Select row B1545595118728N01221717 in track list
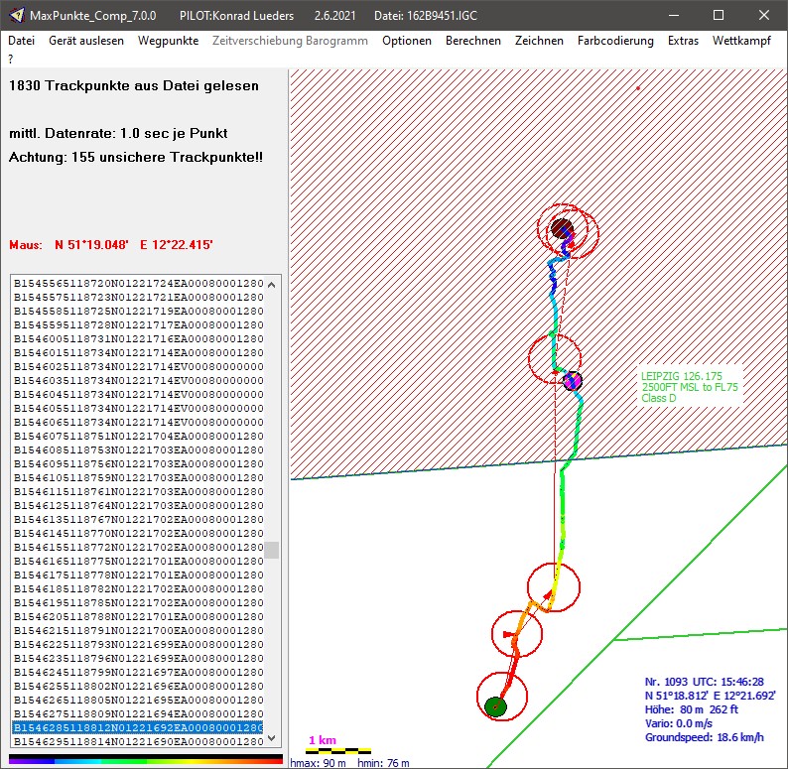This screenshot has width=788, height=769. click(x=138, y=325)
